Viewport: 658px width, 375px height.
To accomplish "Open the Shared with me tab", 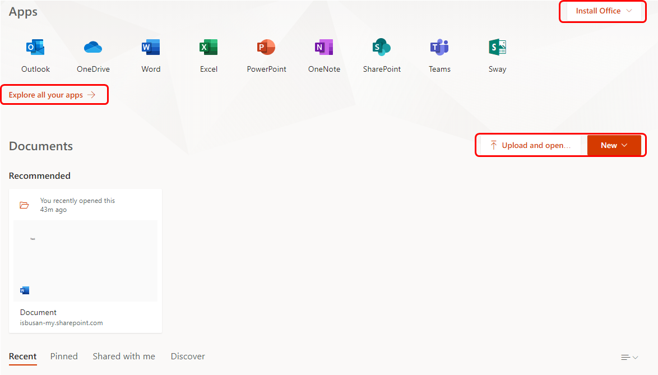I will 124,357.
